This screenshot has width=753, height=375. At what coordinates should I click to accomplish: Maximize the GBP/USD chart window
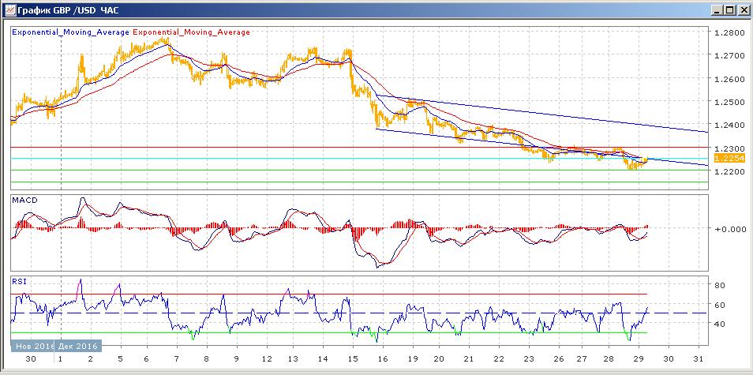[729, 10]
